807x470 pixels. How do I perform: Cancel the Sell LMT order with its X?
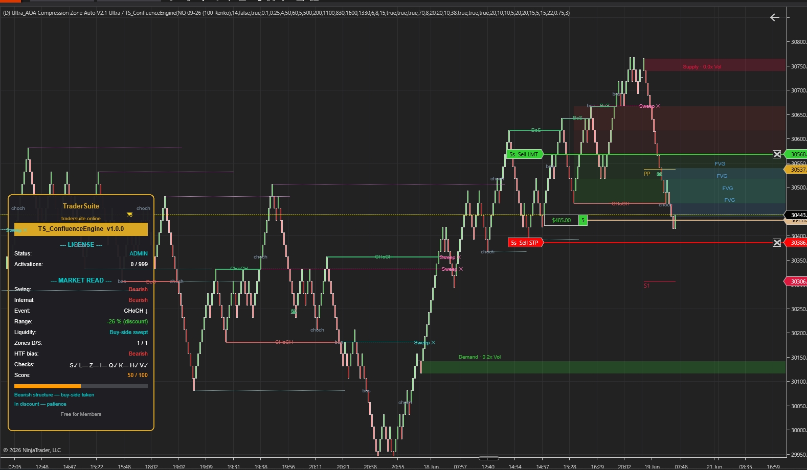click(777, 154)
